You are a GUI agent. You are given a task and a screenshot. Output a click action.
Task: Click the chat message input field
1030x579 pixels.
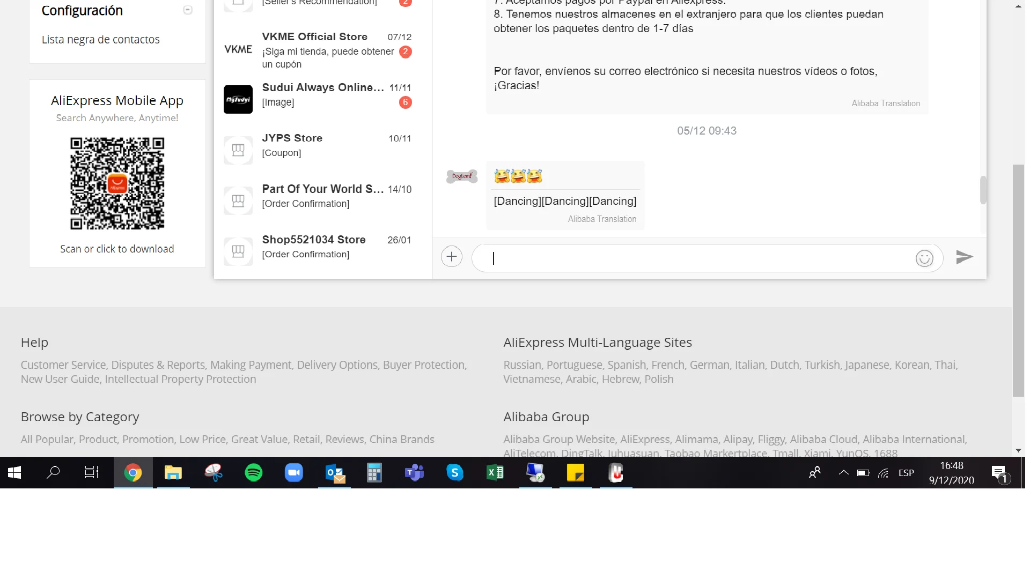pos(697,258)
